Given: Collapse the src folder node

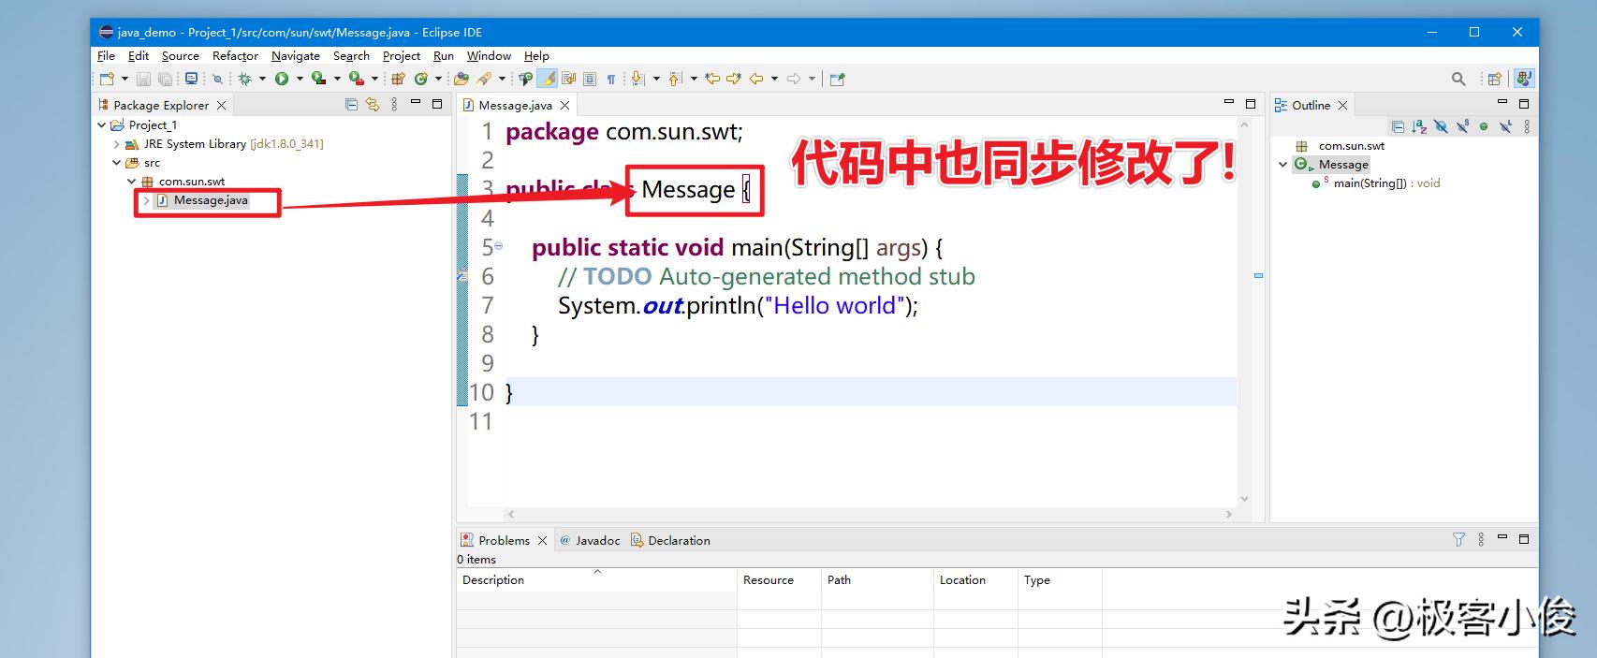Looking at the screenshot, I should pos(117,163).
